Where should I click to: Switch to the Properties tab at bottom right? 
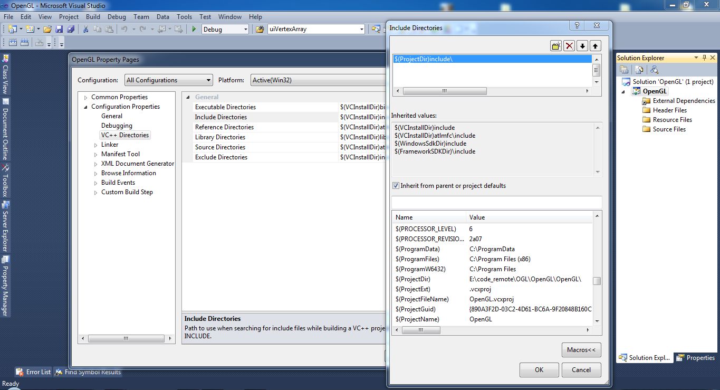(695, 358)
